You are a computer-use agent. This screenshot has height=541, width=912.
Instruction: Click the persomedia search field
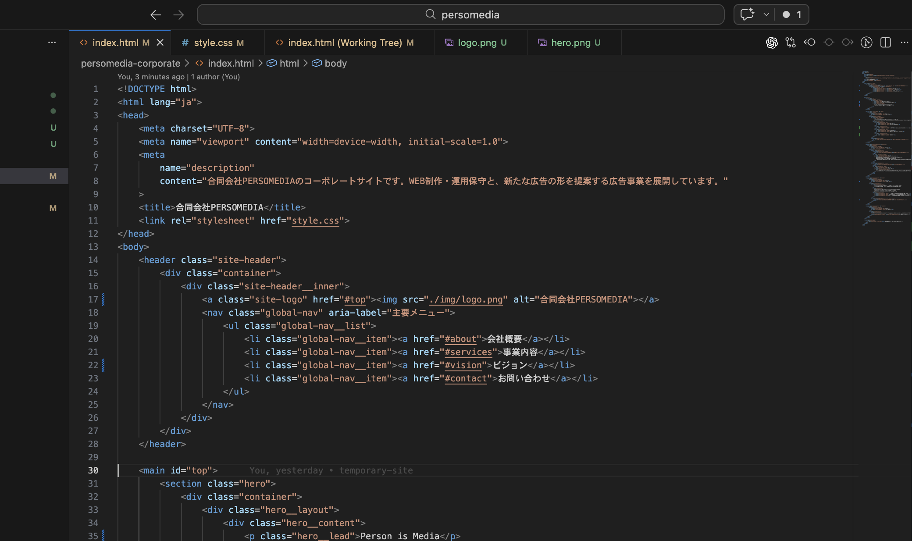(460, 14)
